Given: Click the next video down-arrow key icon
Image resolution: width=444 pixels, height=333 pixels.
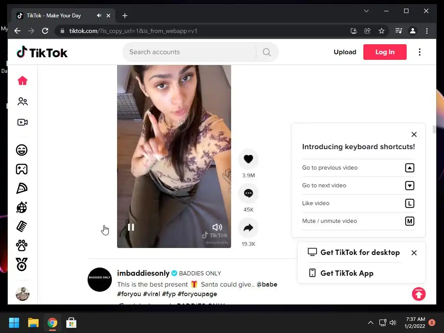Looking at the screenshot, I should tap(410, 186).
